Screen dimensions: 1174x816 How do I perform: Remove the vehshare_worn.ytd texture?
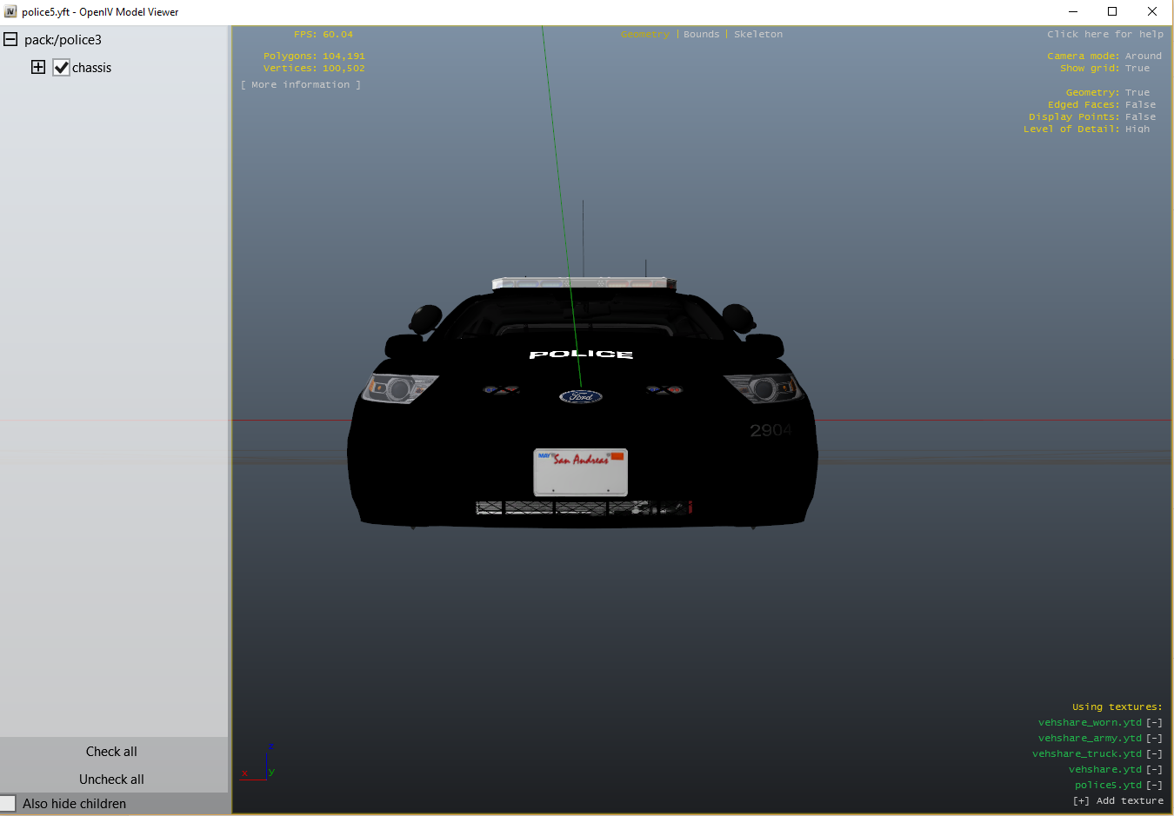[x=1154, y=723]
